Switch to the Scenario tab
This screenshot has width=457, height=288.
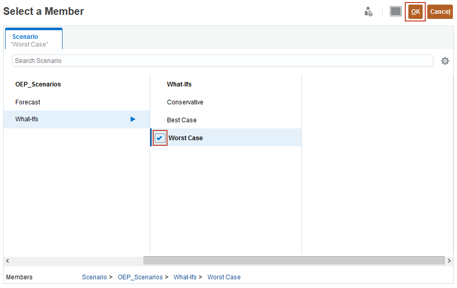(x=34, y=40)
